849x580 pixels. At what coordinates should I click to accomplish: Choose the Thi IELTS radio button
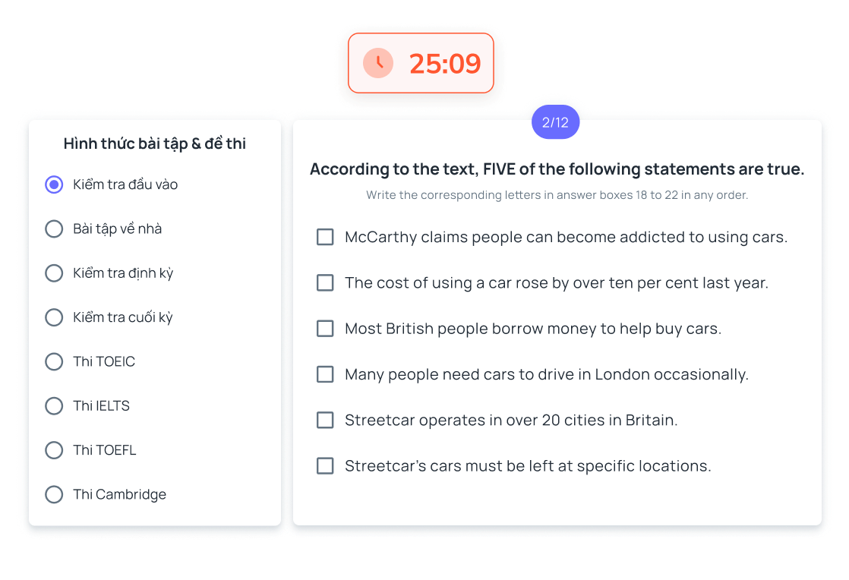coord(54,406)
